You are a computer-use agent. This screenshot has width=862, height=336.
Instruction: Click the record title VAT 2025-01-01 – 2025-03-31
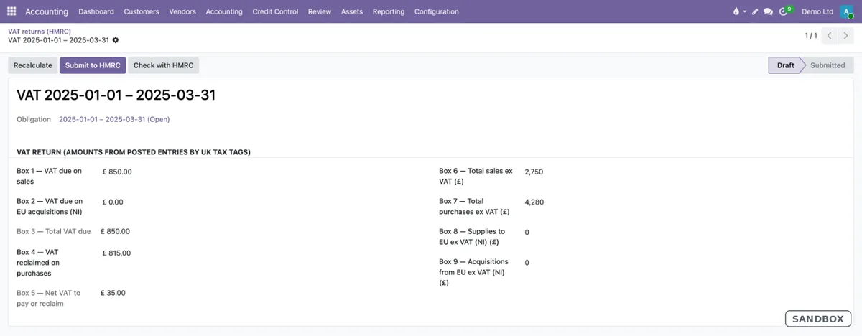point(116,95)
